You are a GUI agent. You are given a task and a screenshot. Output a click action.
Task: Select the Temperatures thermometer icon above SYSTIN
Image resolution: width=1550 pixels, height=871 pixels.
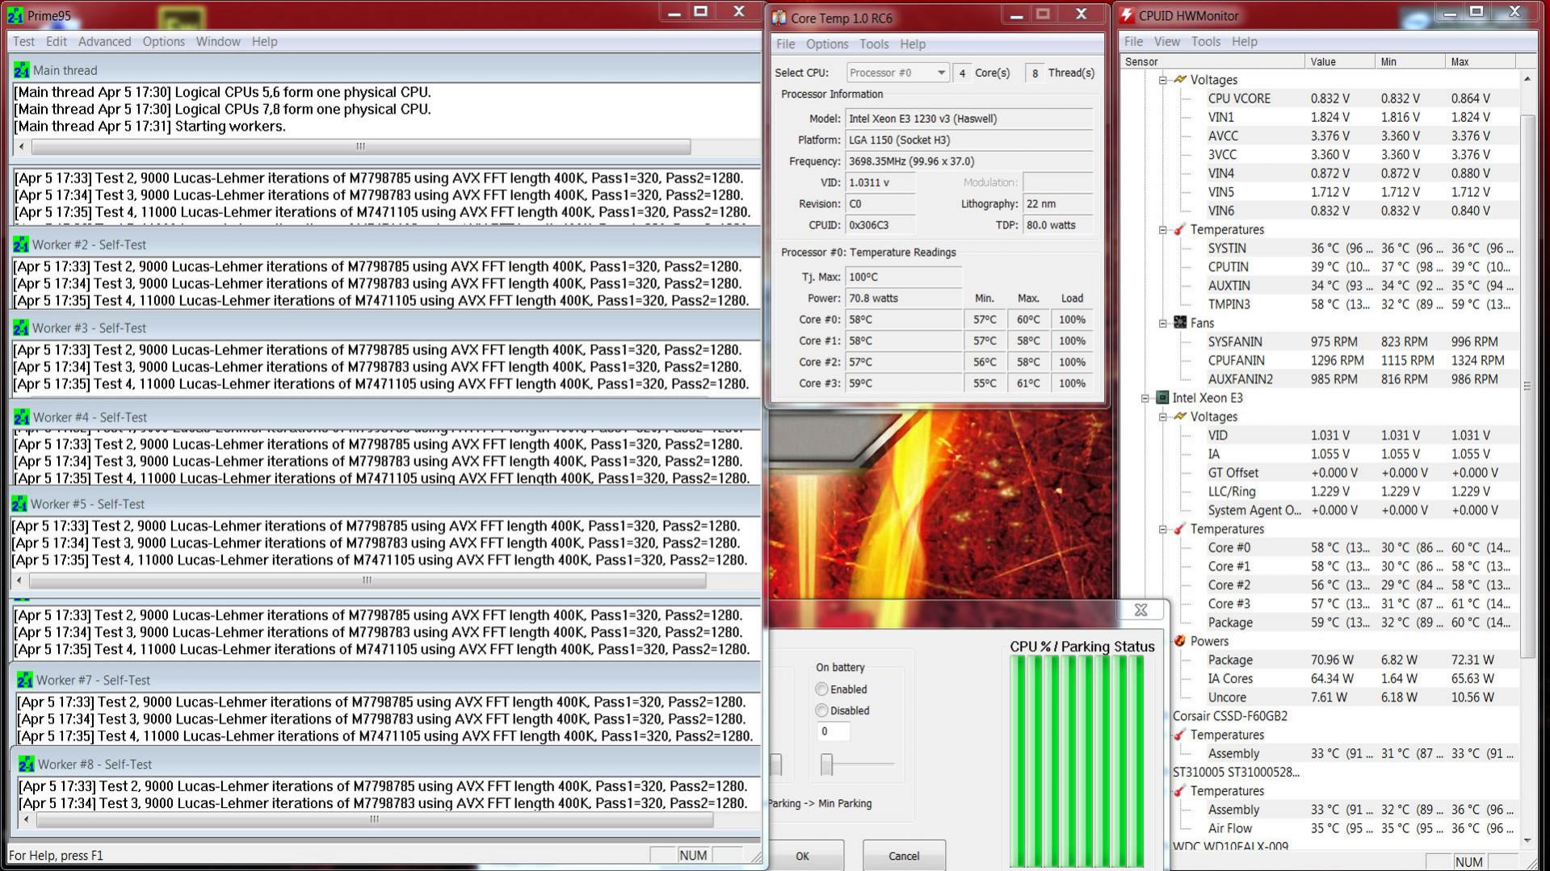pyautogui.click(x=1180, y=229)
